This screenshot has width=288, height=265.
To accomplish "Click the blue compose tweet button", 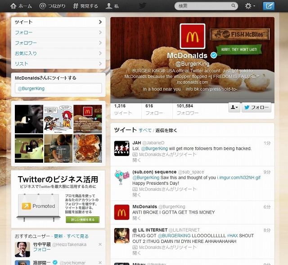I will (x=269, y=6).
